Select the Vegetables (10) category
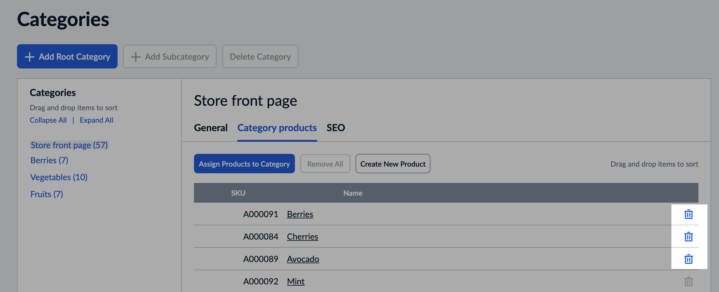The width and height of the screenshot is (719, 292). click(x=59, y=177)
